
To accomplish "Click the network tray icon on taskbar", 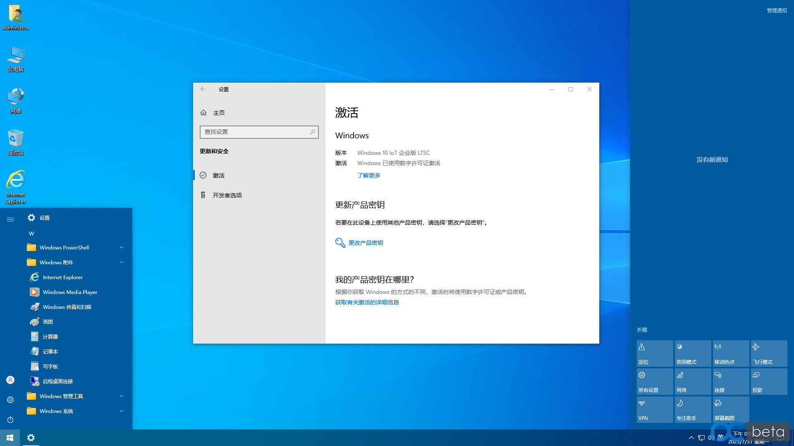I will click(701, 438).
